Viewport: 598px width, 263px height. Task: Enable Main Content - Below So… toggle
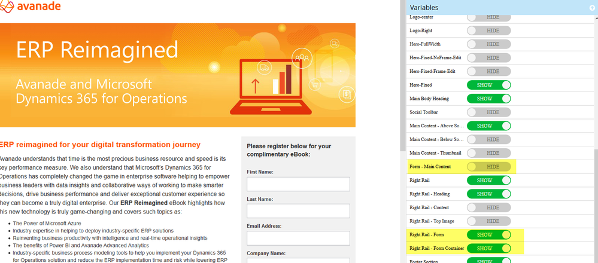pyautogui.click(x=488, y=139)
